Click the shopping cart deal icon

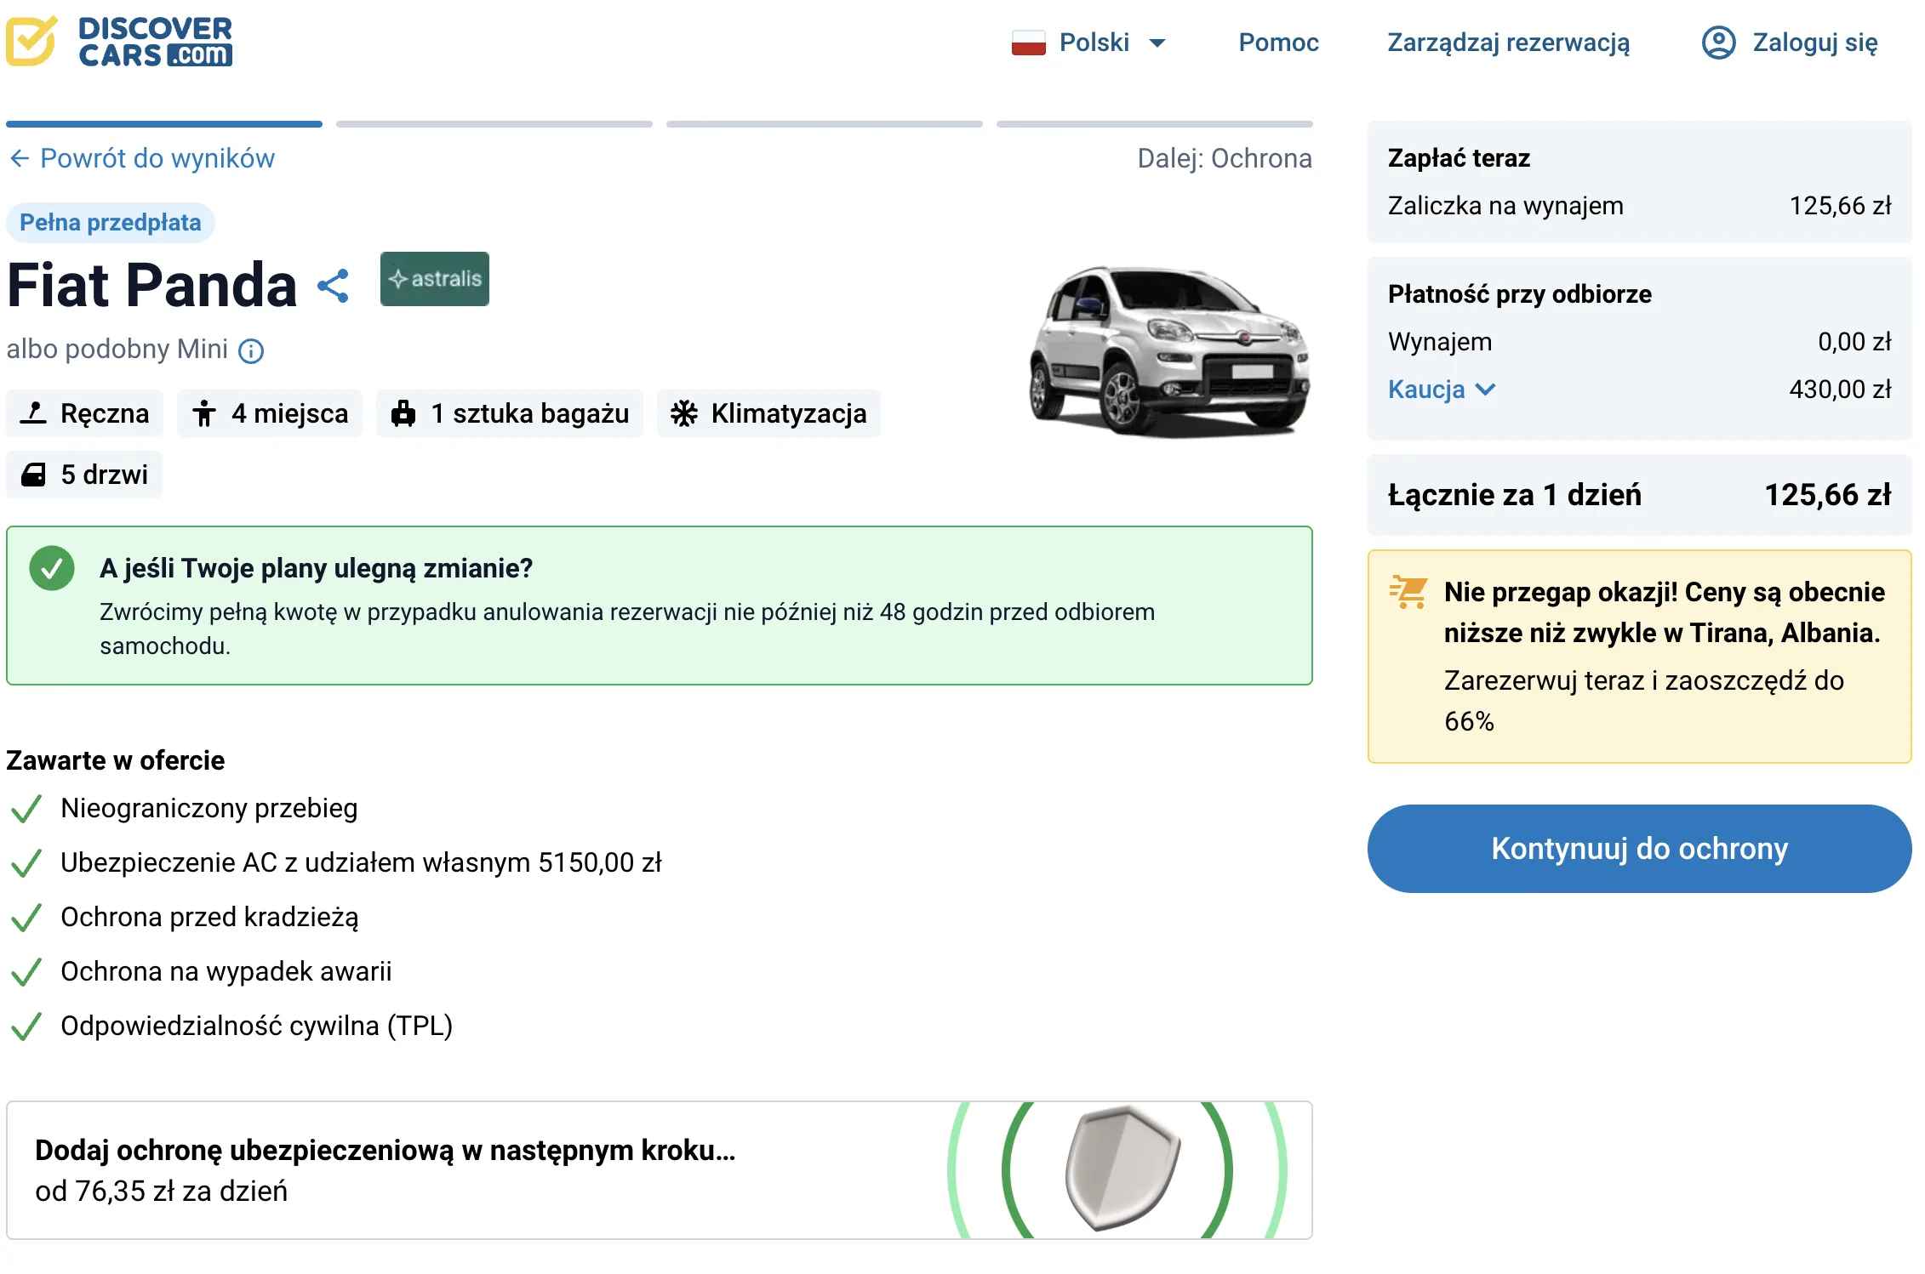pos(1408,592)
